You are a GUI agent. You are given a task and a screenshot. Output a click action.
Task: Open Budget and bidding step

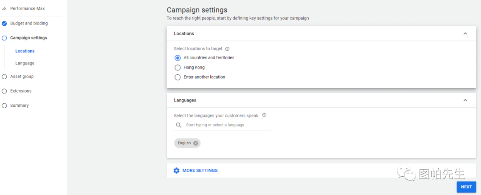[x=29, y=24]
